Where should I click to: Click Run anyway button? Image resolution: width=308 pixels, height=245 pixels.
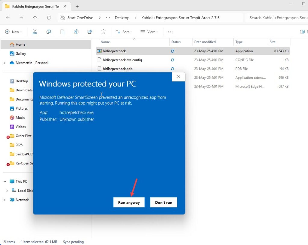(x=129, y=202)
